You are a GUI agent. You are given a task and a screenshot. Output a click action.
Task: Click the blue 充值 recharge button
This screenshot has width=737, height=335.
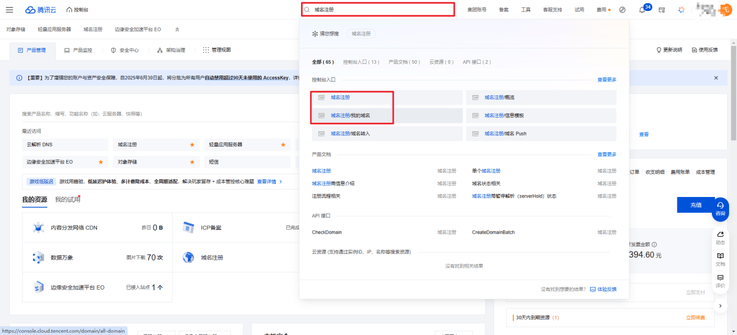click(x=695, y=205)
